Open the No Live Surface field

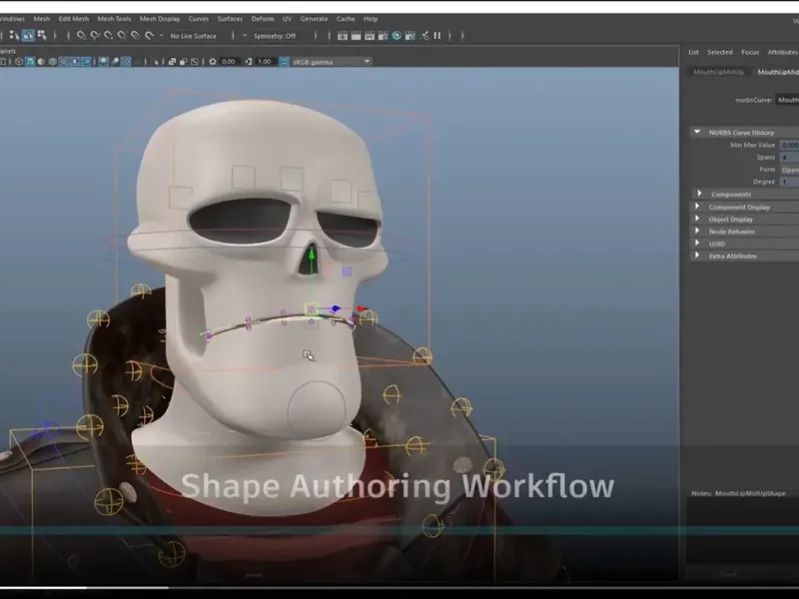point(193,36)
